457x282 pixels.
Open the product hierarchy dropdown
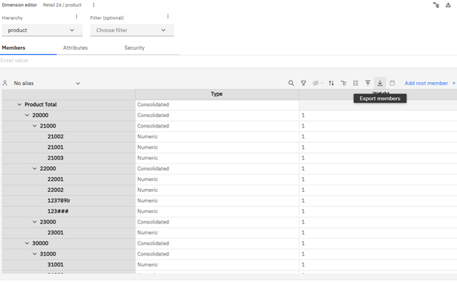pos(42,30)
